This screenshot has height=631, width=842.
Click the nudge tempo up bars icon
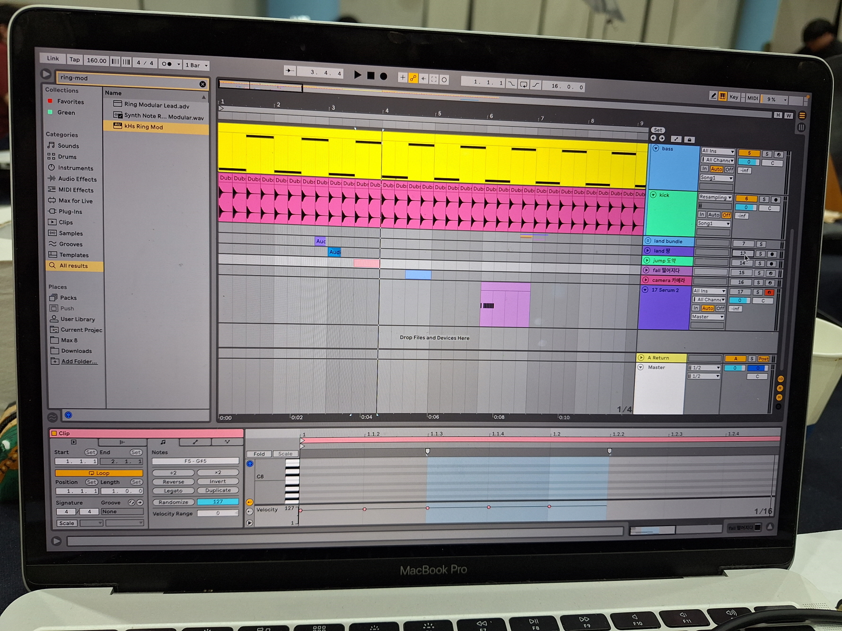tap(126, 61)
